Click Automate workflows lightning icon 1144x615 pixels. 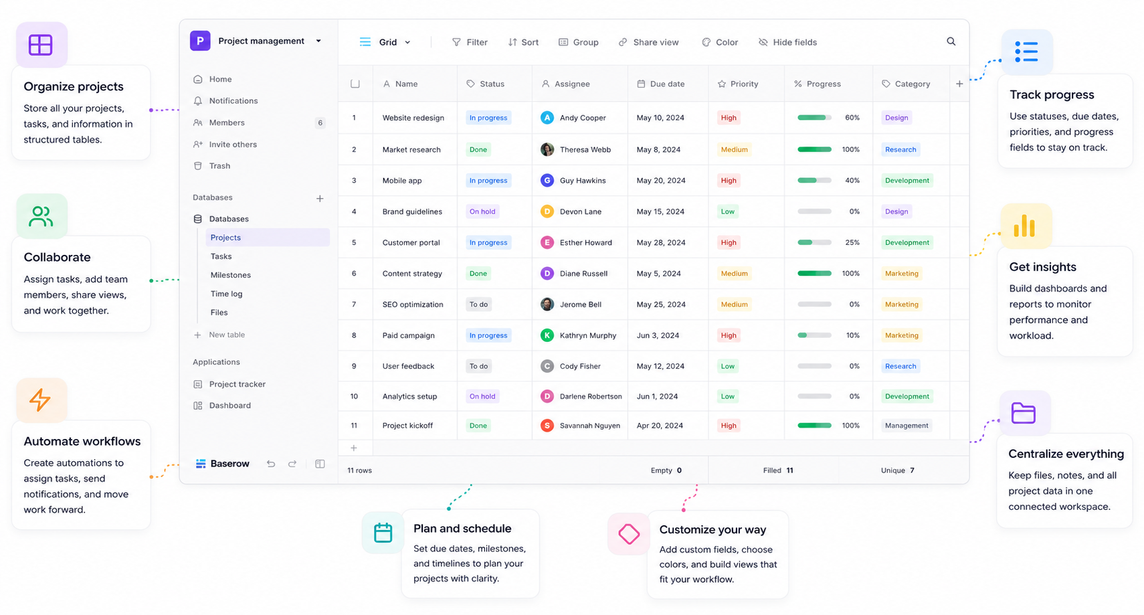point(41,400)
